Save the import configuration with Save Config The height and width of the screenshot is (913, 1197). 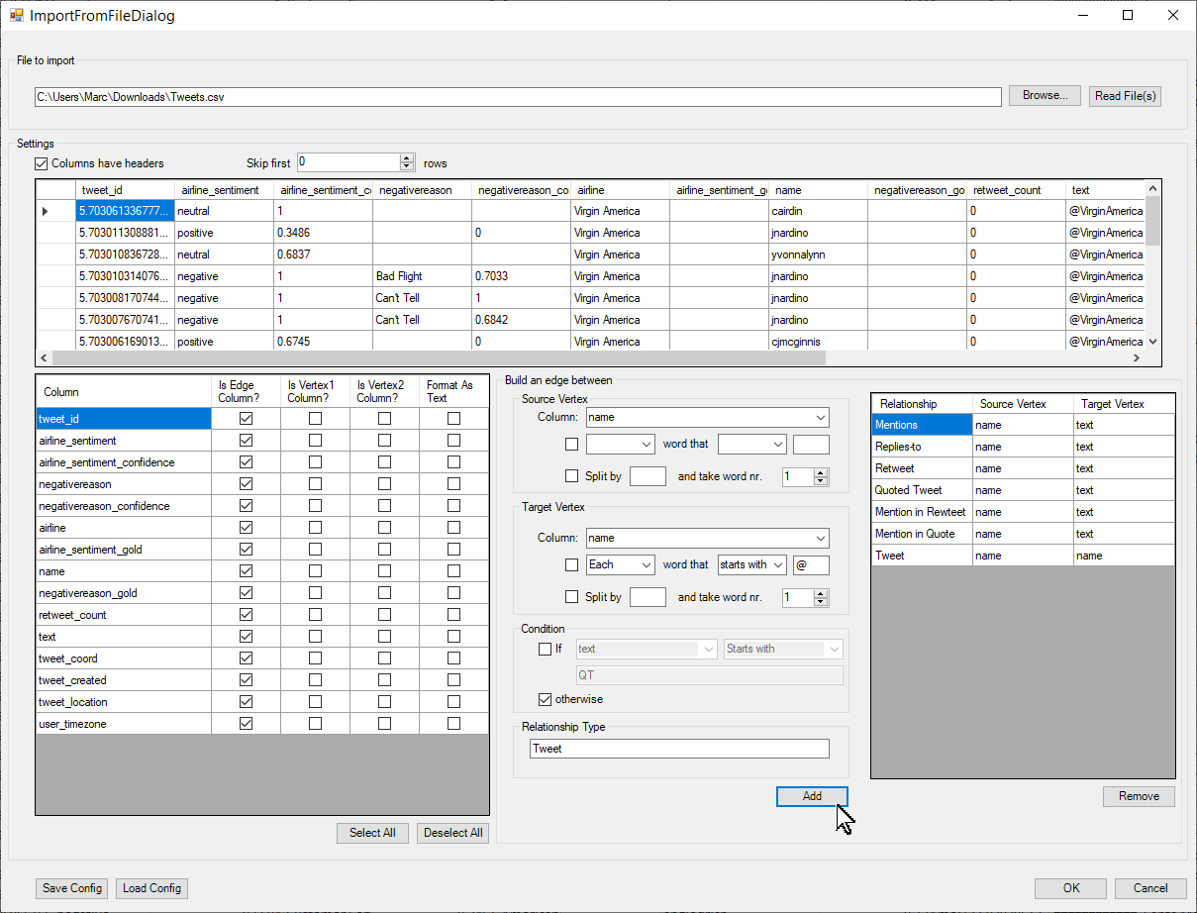click(72, 888)
